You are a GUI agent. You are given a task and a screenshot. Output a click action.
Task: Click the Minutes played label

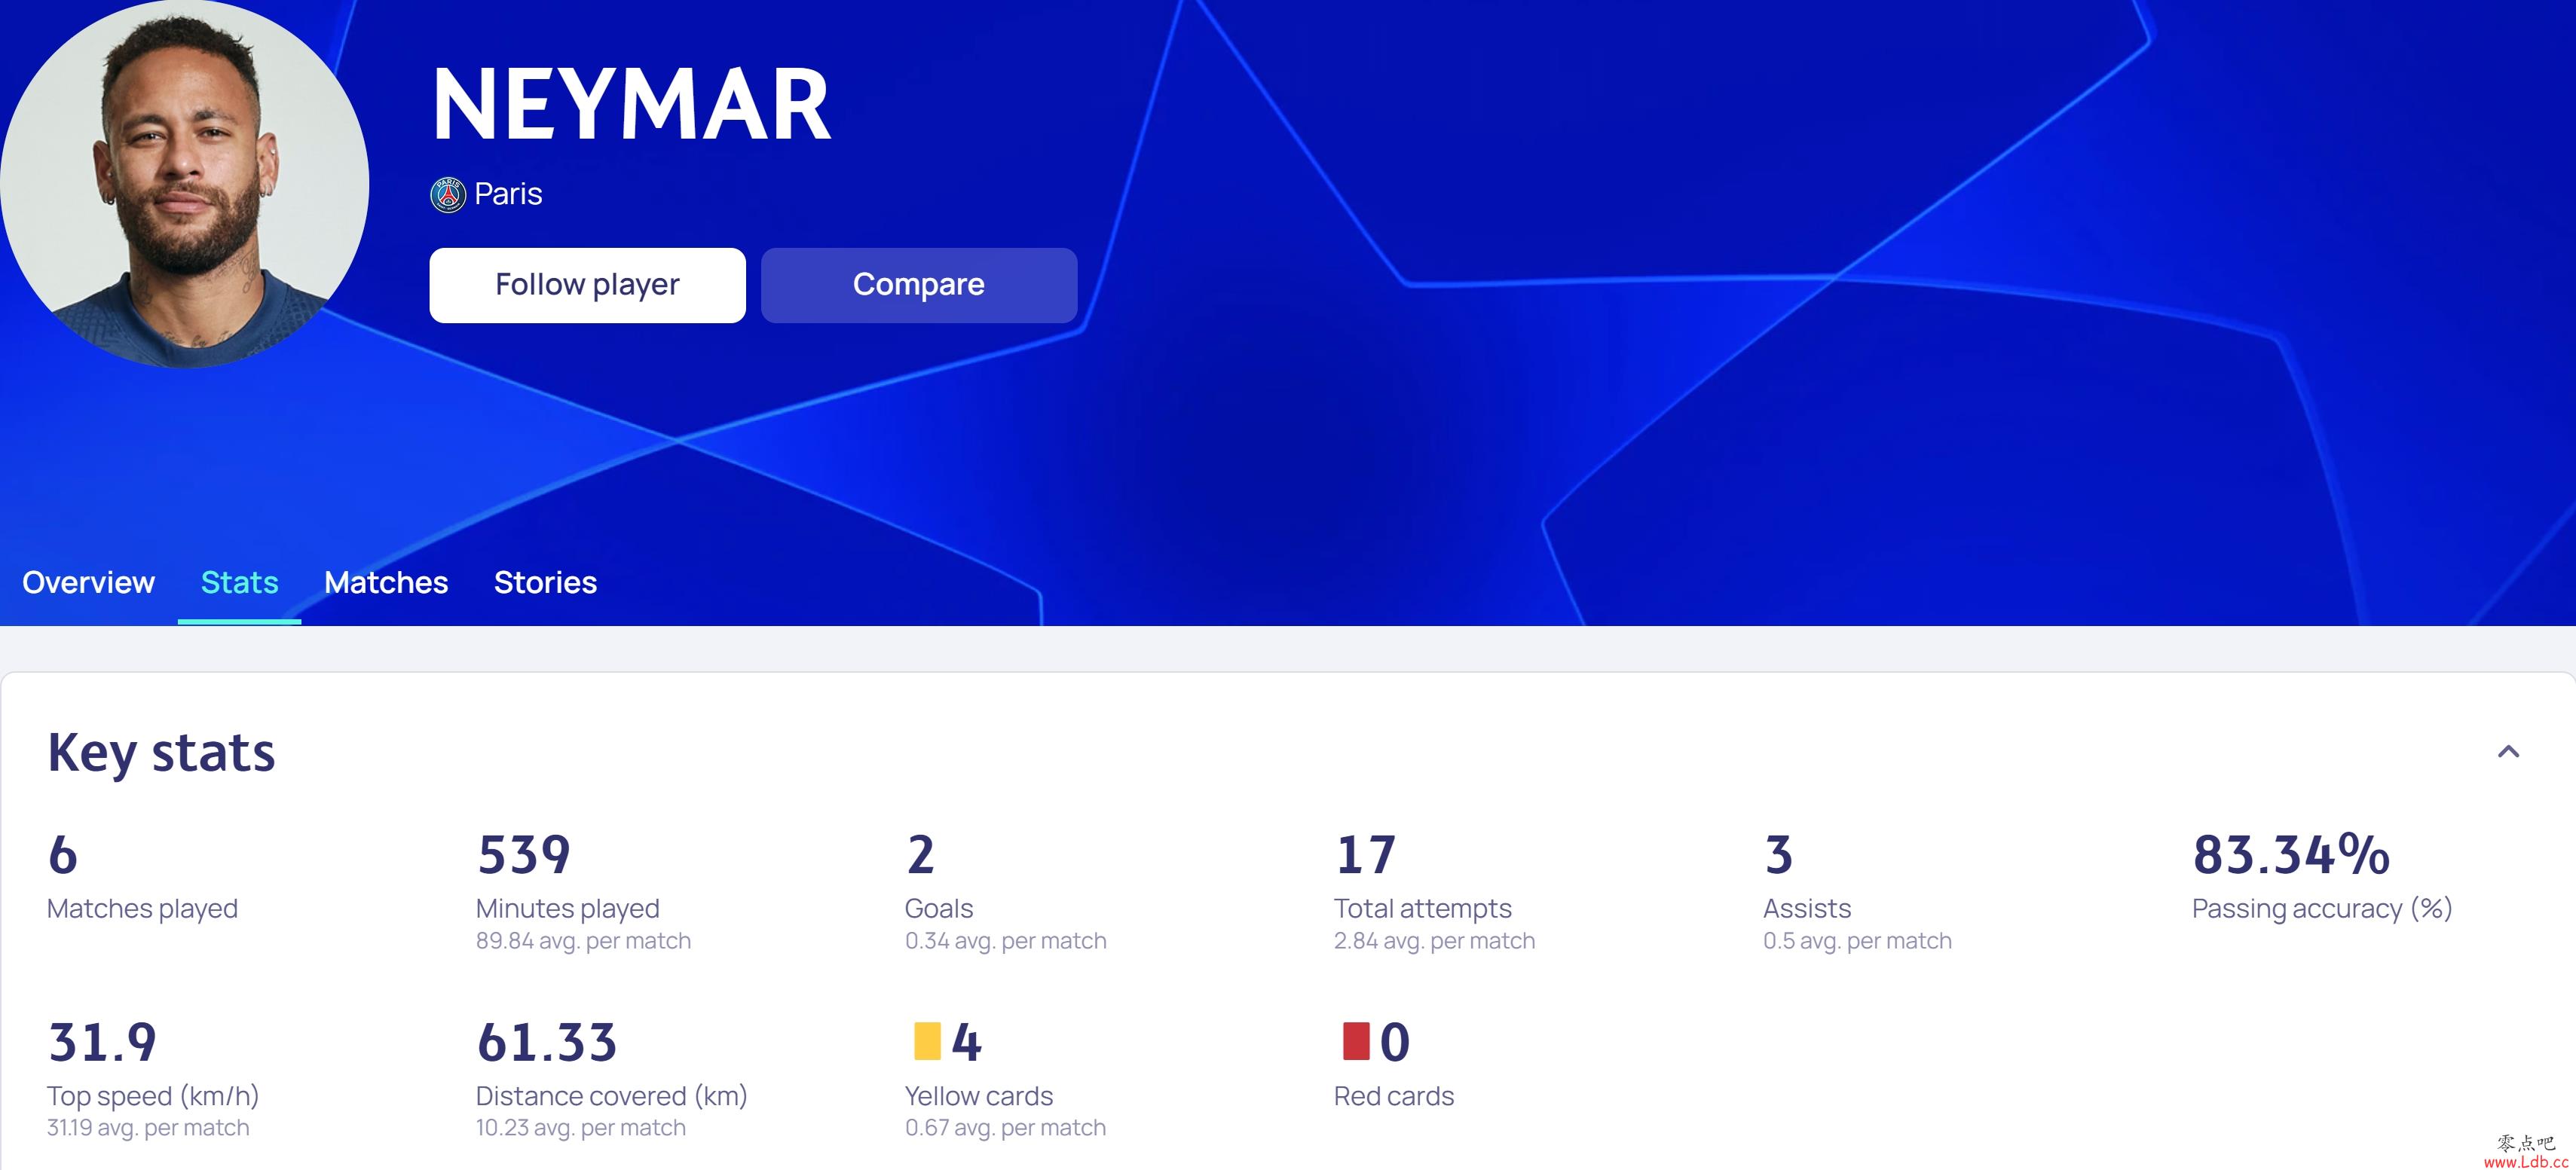point(567,908)
